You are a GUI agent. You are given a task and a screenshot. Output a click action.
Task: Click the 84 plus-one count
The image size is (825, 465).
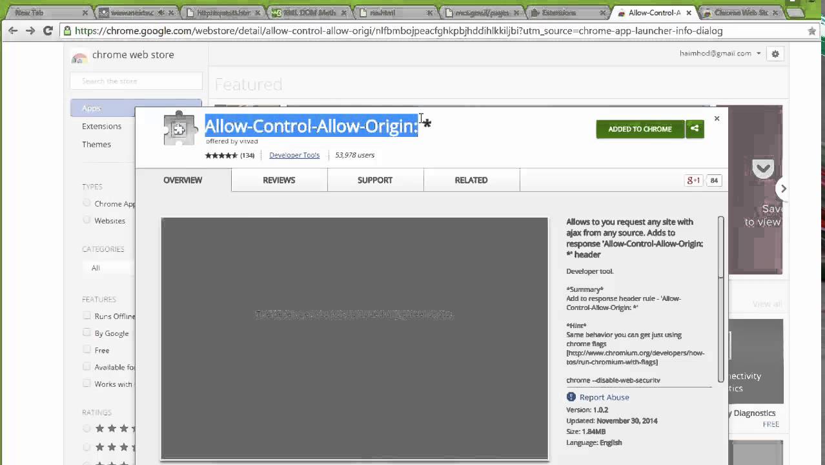(714, 181)
